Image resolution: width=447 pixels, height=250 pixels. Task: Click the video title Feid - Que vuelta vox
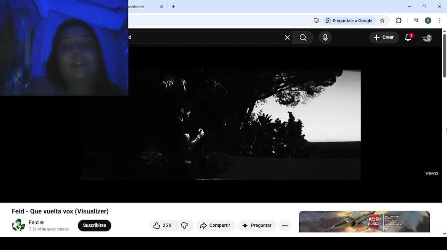coord(60,211)
